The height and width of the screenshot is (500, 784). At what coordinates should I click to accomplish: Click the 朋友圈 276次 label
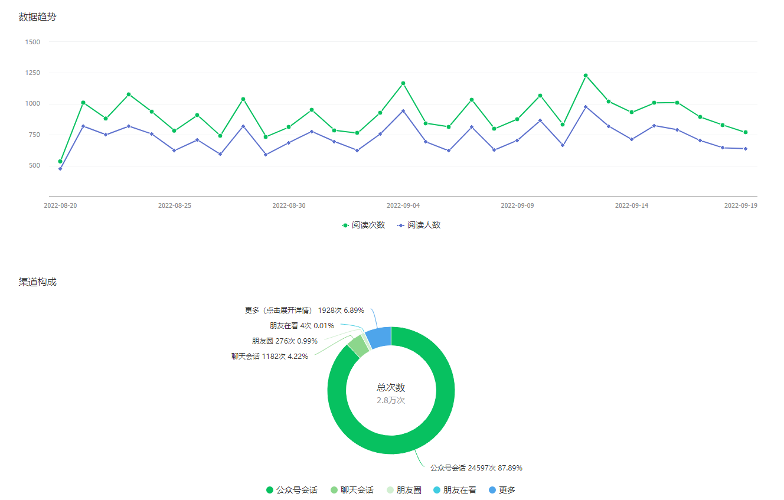(x=285, y=341)
